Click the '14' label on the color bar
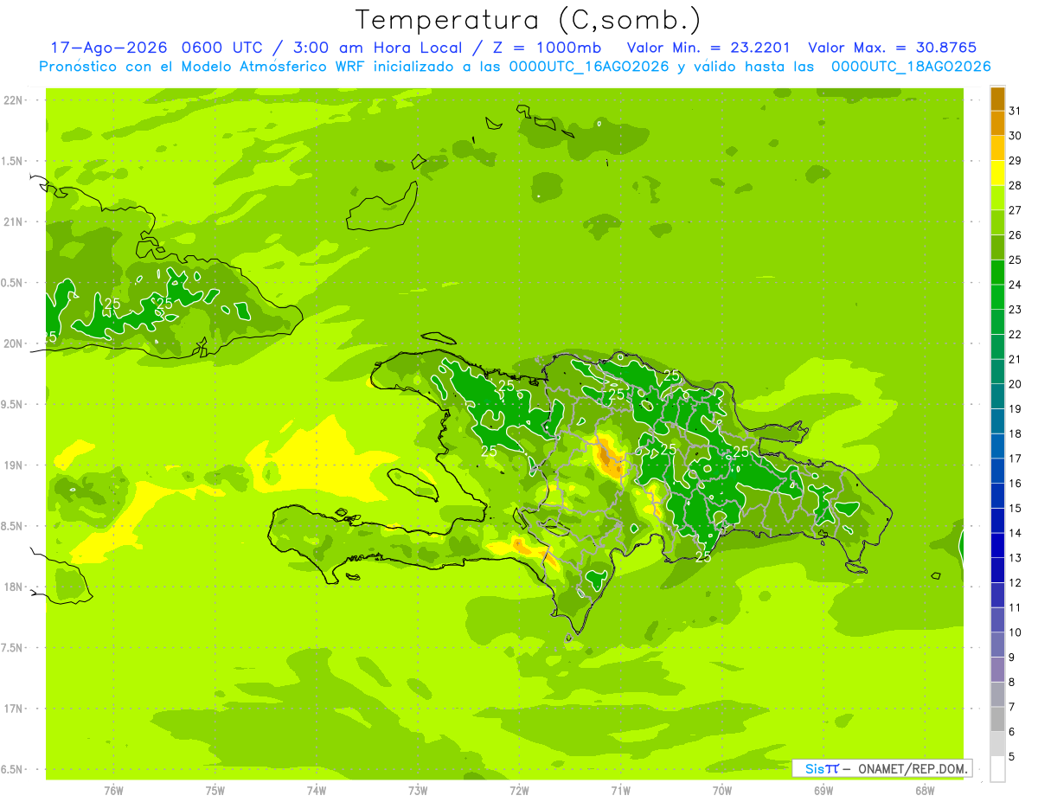Screen dimensions: 1038x802 coord(1016,533)
